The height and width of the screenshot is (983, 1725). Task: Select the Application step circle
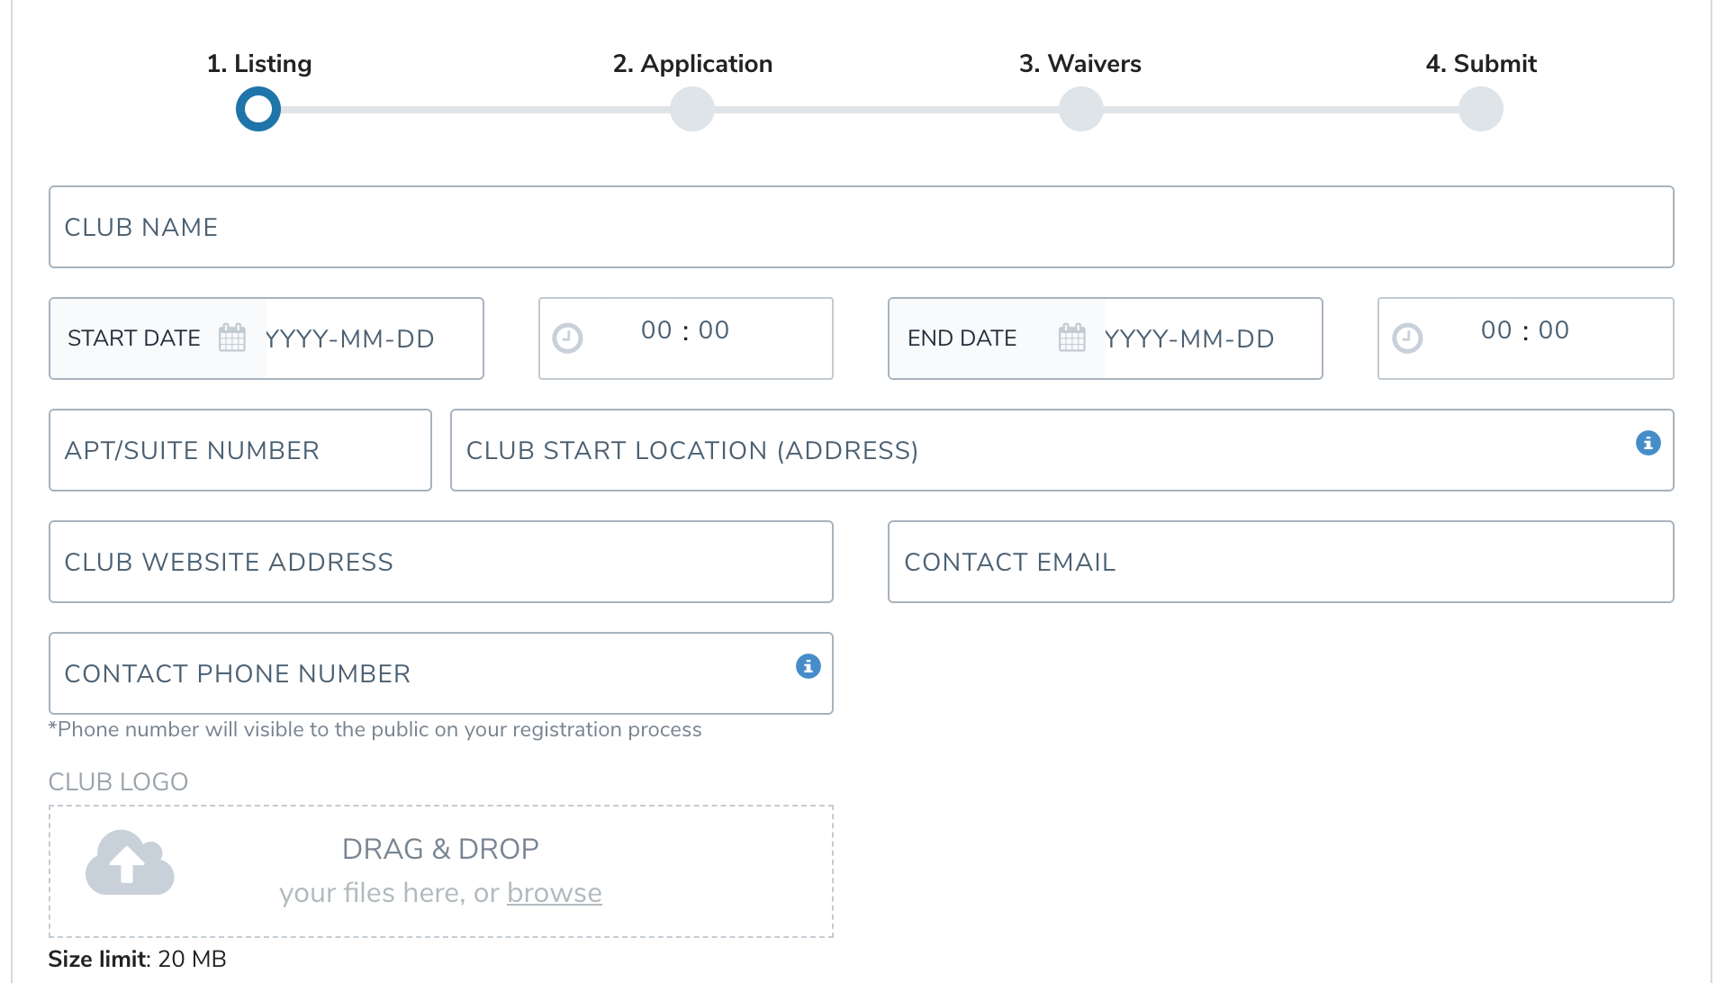pos(691,109)
